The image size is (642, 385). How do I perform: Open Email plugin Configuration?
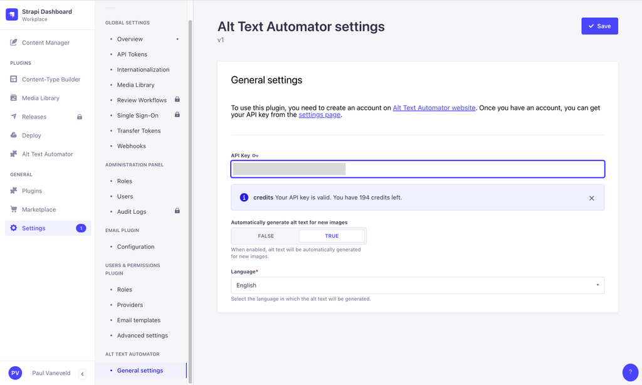click(135, 246)
